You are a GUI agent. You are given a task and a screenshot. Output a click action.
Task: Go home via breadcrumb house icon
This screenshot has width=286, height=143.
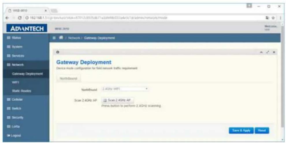coord(61,38)
